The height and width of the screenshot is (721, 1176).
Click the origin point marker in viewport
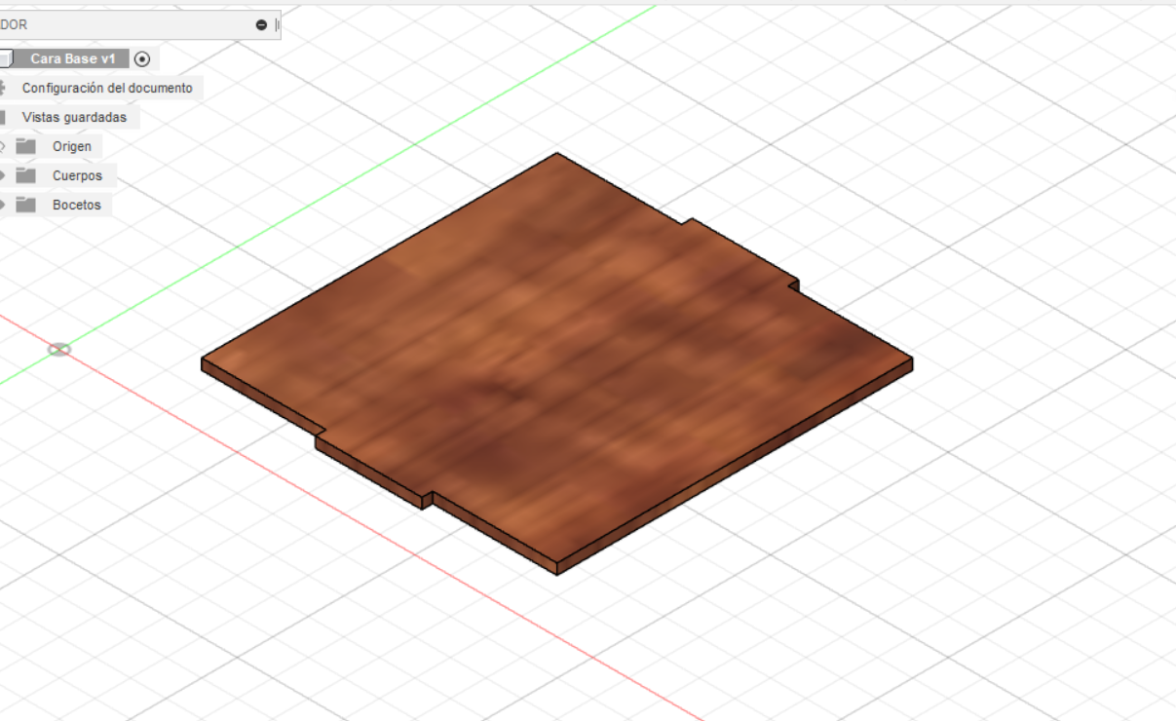59,349
